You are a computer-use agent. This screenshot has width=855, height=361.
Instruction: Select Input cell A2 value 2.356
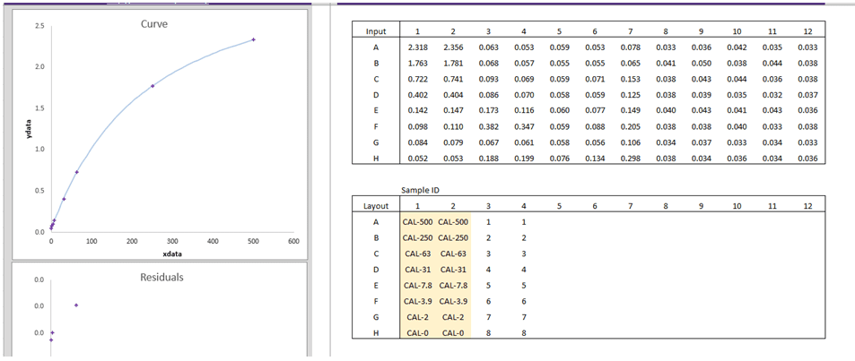click(453, 47)
